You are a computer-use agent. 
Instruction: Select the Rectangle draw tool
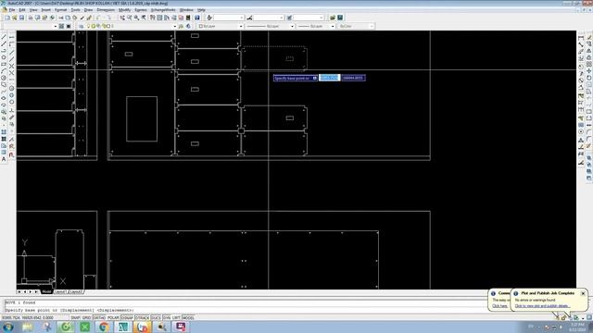click(4, 64)
